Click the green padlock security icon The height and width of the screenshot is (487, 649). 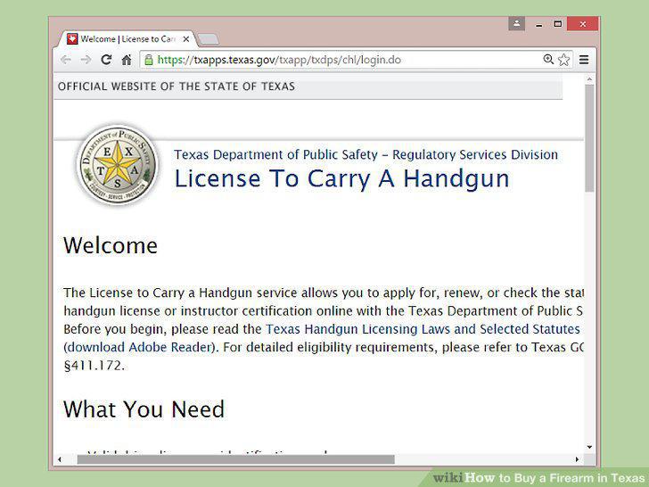coord(149,60)
